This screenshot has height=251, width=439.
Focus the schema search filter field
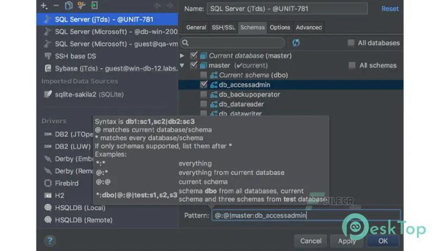coord(233,43)
